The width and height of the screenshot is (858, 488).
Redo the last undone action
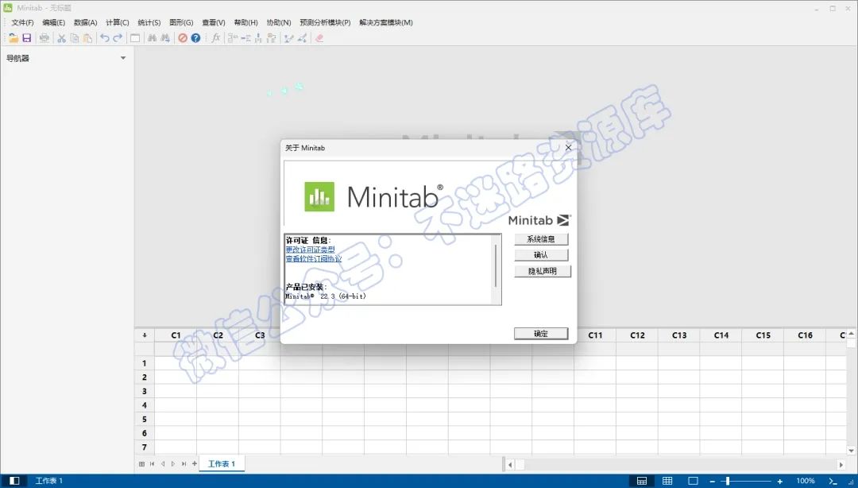[x=118, y=38]
